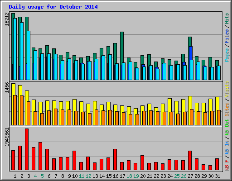
Task: Click the 1466 visits axis value
Action: (x=7, y=88)
